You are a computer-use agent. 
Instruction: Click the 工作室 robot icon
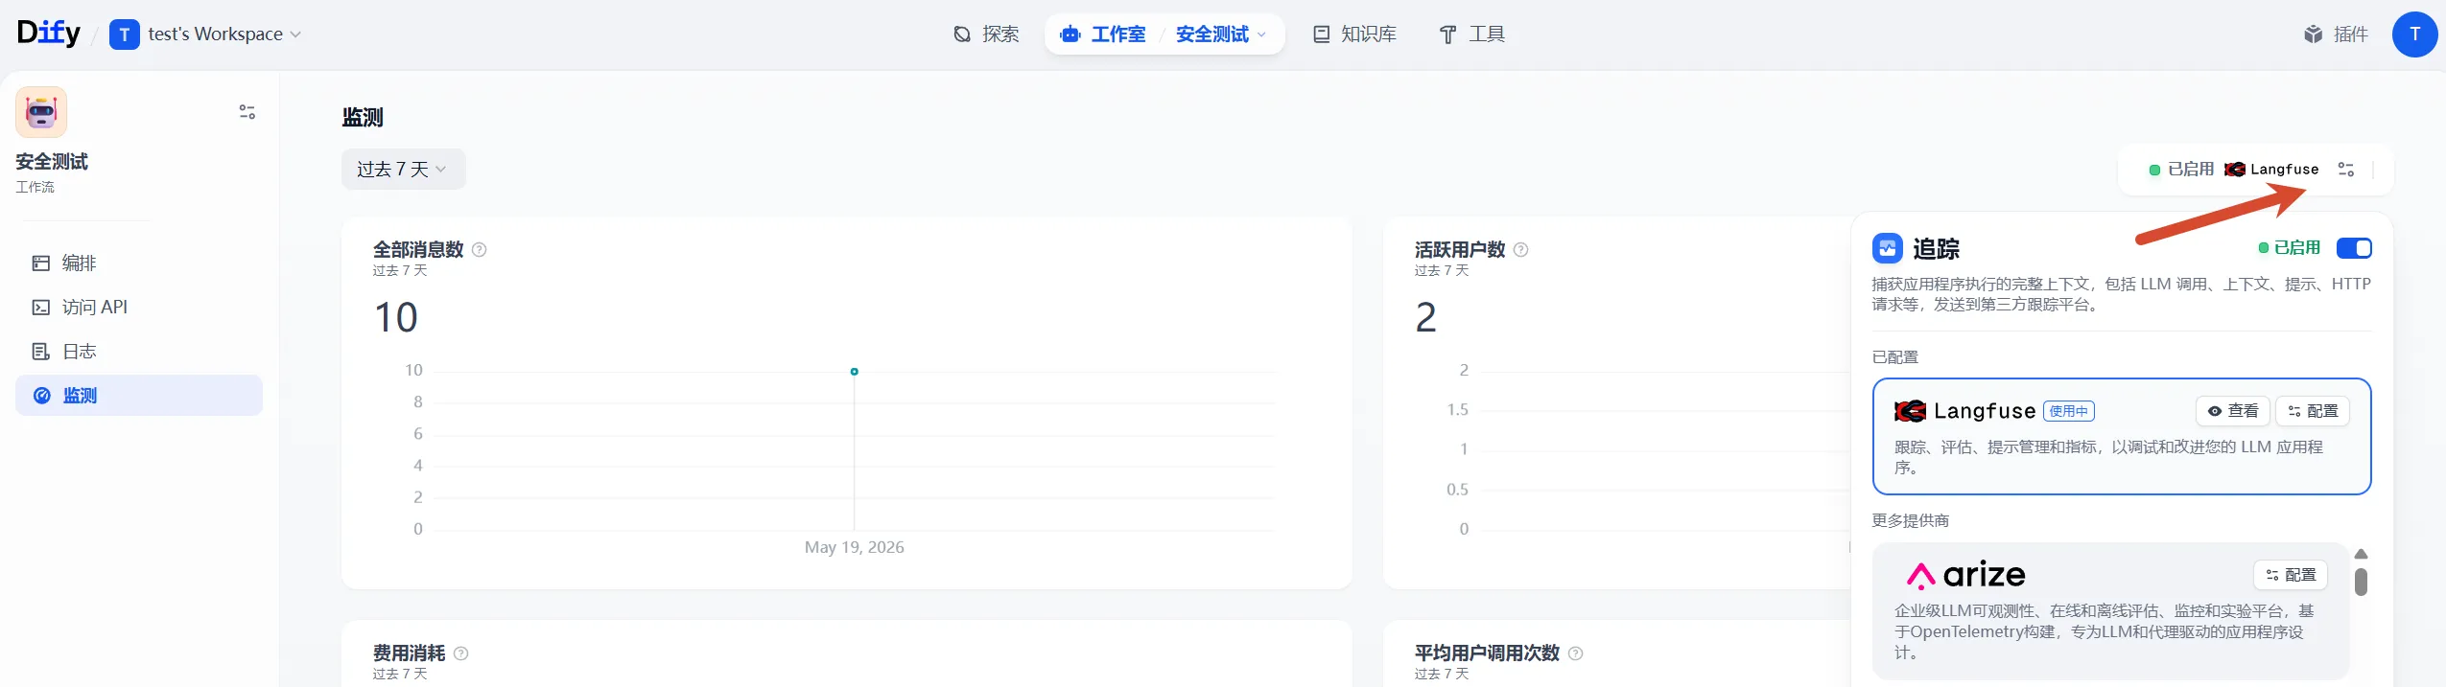coord(1070,34)
